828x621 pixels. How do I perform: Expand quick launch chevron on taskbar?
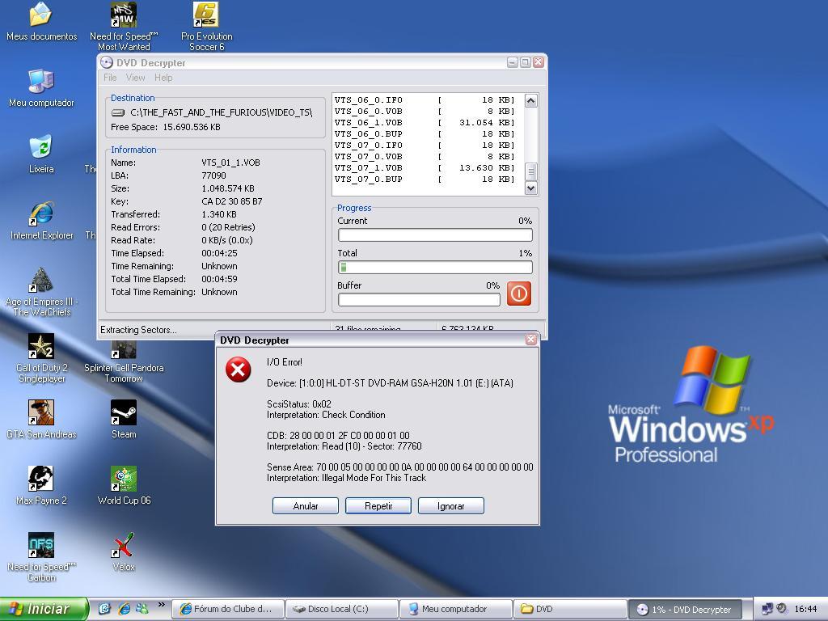(161, 605)
